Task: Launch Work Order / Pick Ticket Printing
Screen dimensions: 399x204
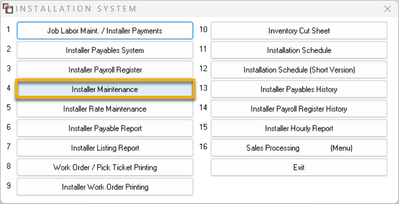Action: (105, 167)
